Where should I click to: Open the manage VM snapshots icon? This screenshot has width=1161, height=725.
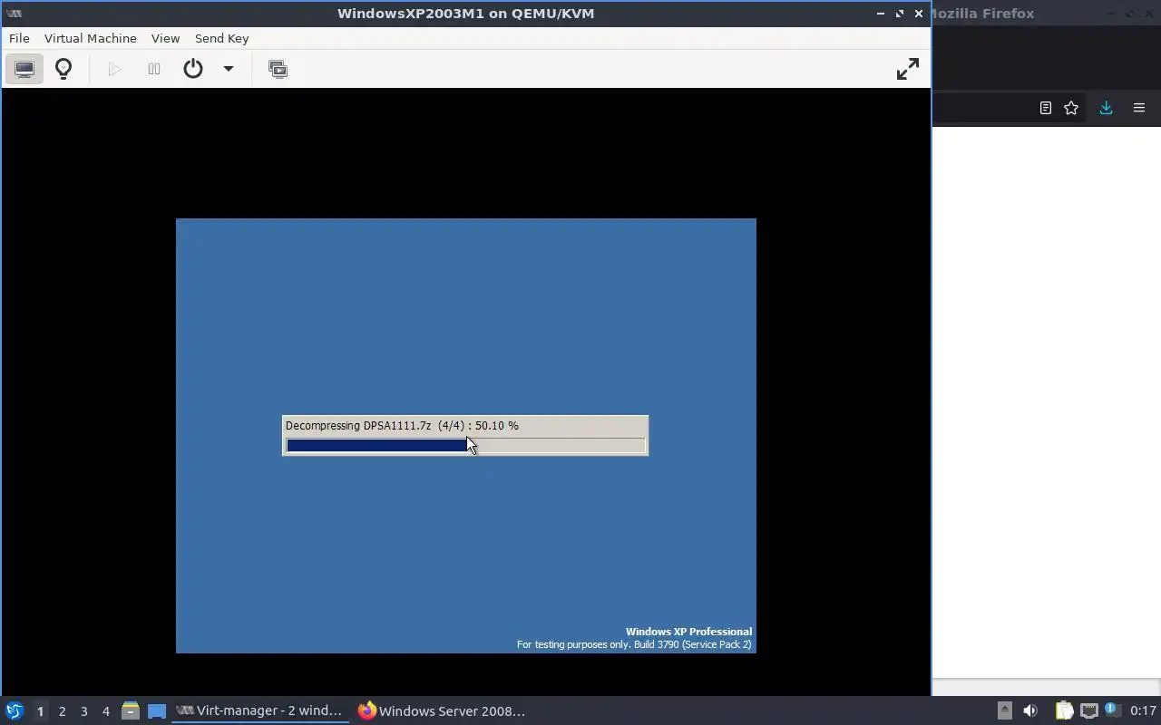(x=278, y=69)
